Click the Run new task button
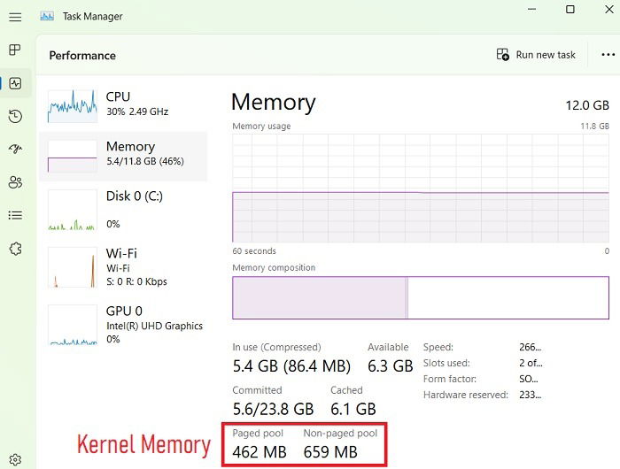Image resolution: width=620 pixels, height=469 pixels. pyautogui.click(x=536, y=55)
